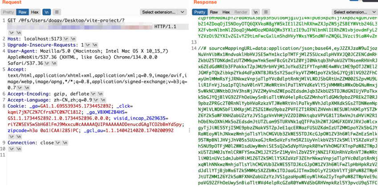This screenshot has height=187, width=378.
Task: Click the GET request path line
Action: tap(66, 20)
